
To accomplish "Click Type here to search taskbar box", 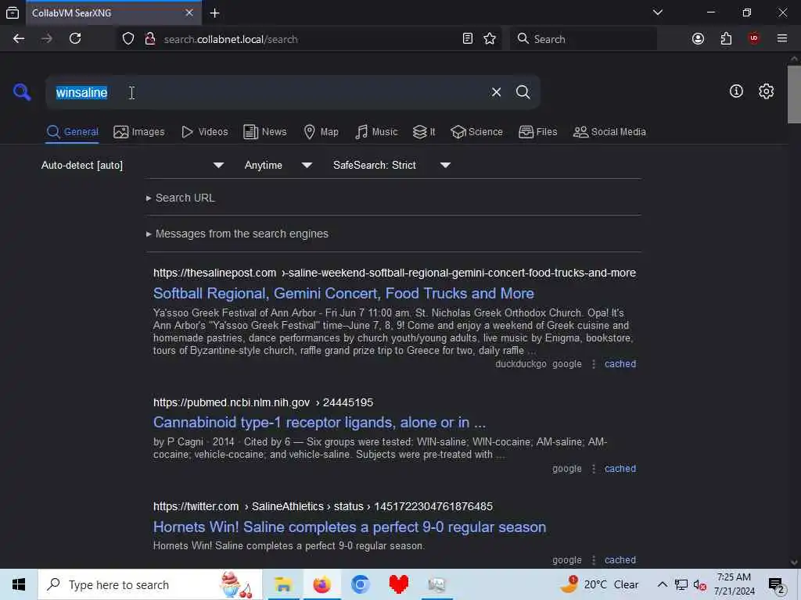I will (x=150, y=584).
